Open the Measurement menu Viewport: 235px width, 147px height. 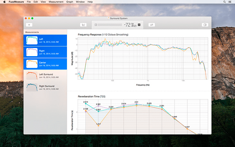coord(56,2)
